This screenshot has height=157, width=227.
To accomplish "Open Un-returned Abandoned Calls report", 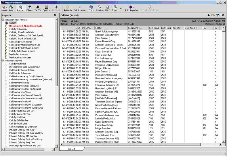I will 25,26.
